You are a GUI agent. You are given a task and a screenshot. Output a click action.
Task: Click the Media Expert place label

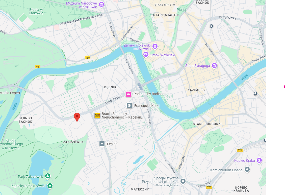click(10, 93)
